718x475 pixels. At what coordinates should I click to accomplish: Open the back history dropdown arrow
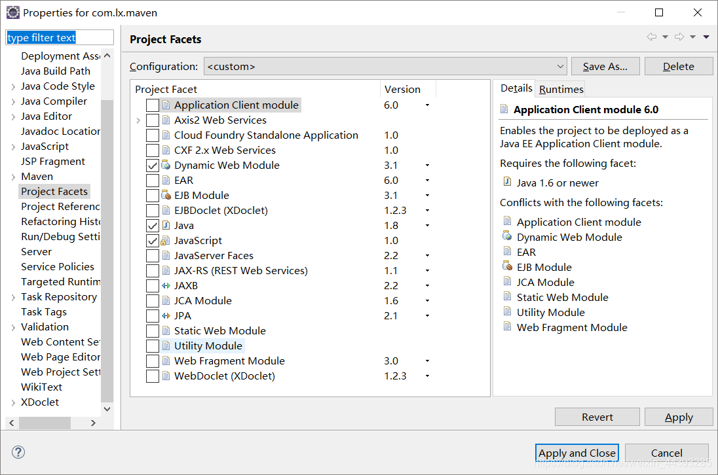click(665, 37)
